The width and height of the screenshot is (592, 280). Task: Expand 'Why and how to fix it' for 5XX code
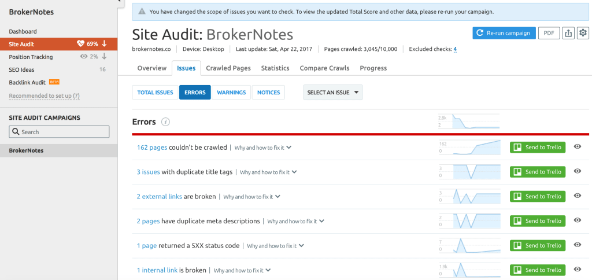point(276,246)
